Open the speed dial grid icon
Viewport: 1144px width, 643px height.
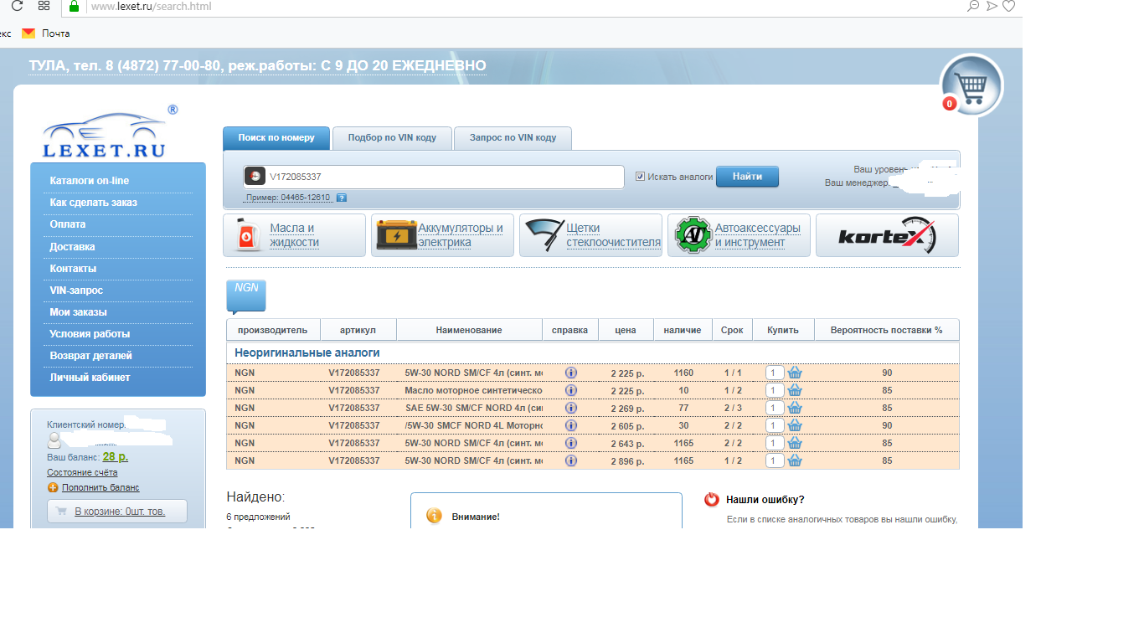pyautogui.click(x=44, y=6)
